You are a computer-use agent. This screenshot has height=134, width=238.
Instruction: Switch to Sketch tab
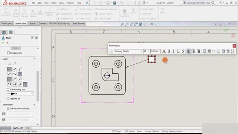(32, 23)
